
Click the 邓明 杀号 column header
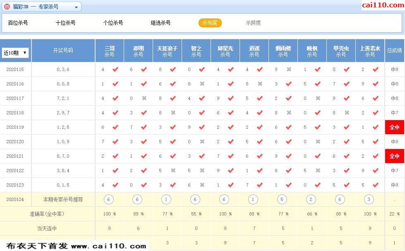click(x=139, y=51)
